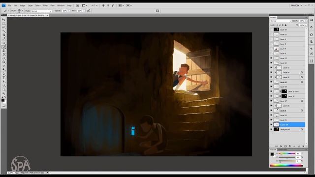The width and height of the screenshot is (315, 177).
Task: Toggle lock image pixels
Action: pos(280,25)
